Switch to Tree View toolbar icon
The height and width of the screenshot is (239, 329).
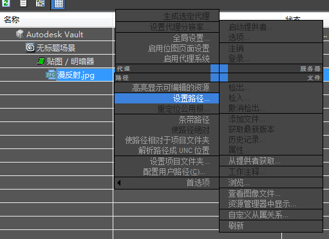(x=41, y=3)
